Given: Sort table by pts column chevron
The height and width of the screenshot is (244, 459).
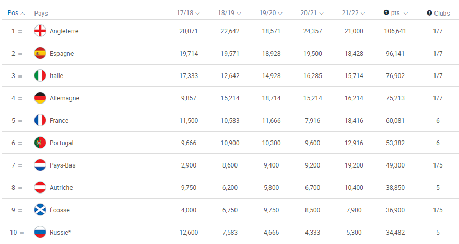Looking at the screenshot, I should tap(405, 14).
